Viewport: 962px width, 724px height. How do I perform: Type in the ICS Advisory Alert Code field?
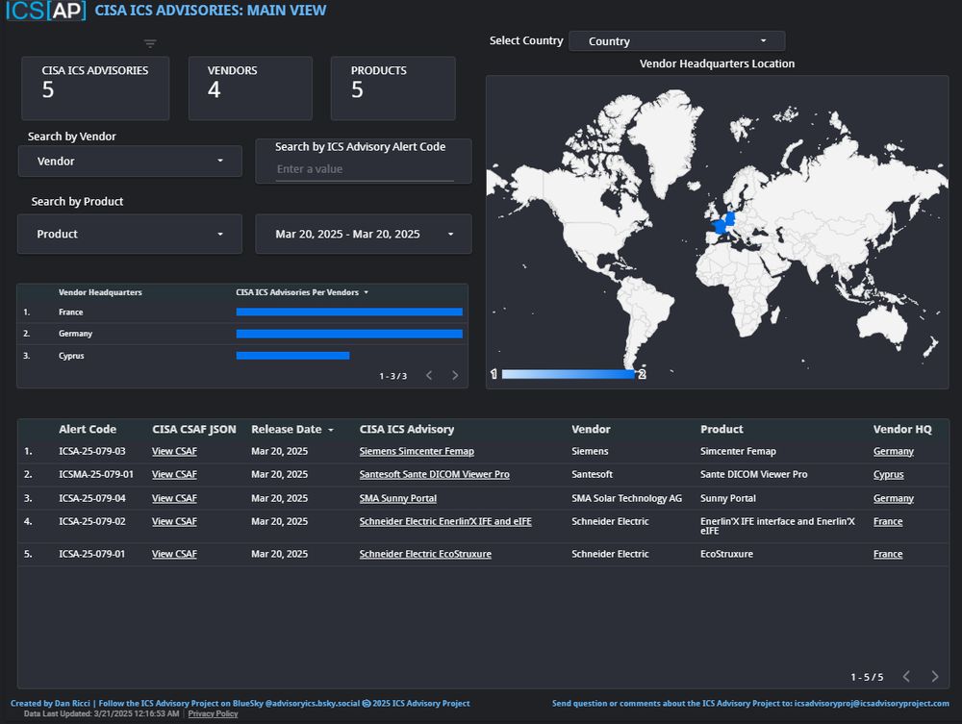pyautogui.click(x=364, y=169)
